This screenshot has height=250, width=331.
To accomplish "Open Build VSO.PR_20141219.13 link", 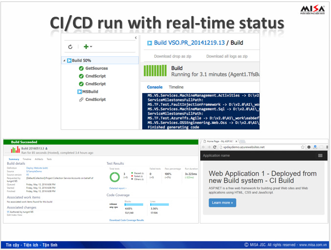I will [189, 43].
